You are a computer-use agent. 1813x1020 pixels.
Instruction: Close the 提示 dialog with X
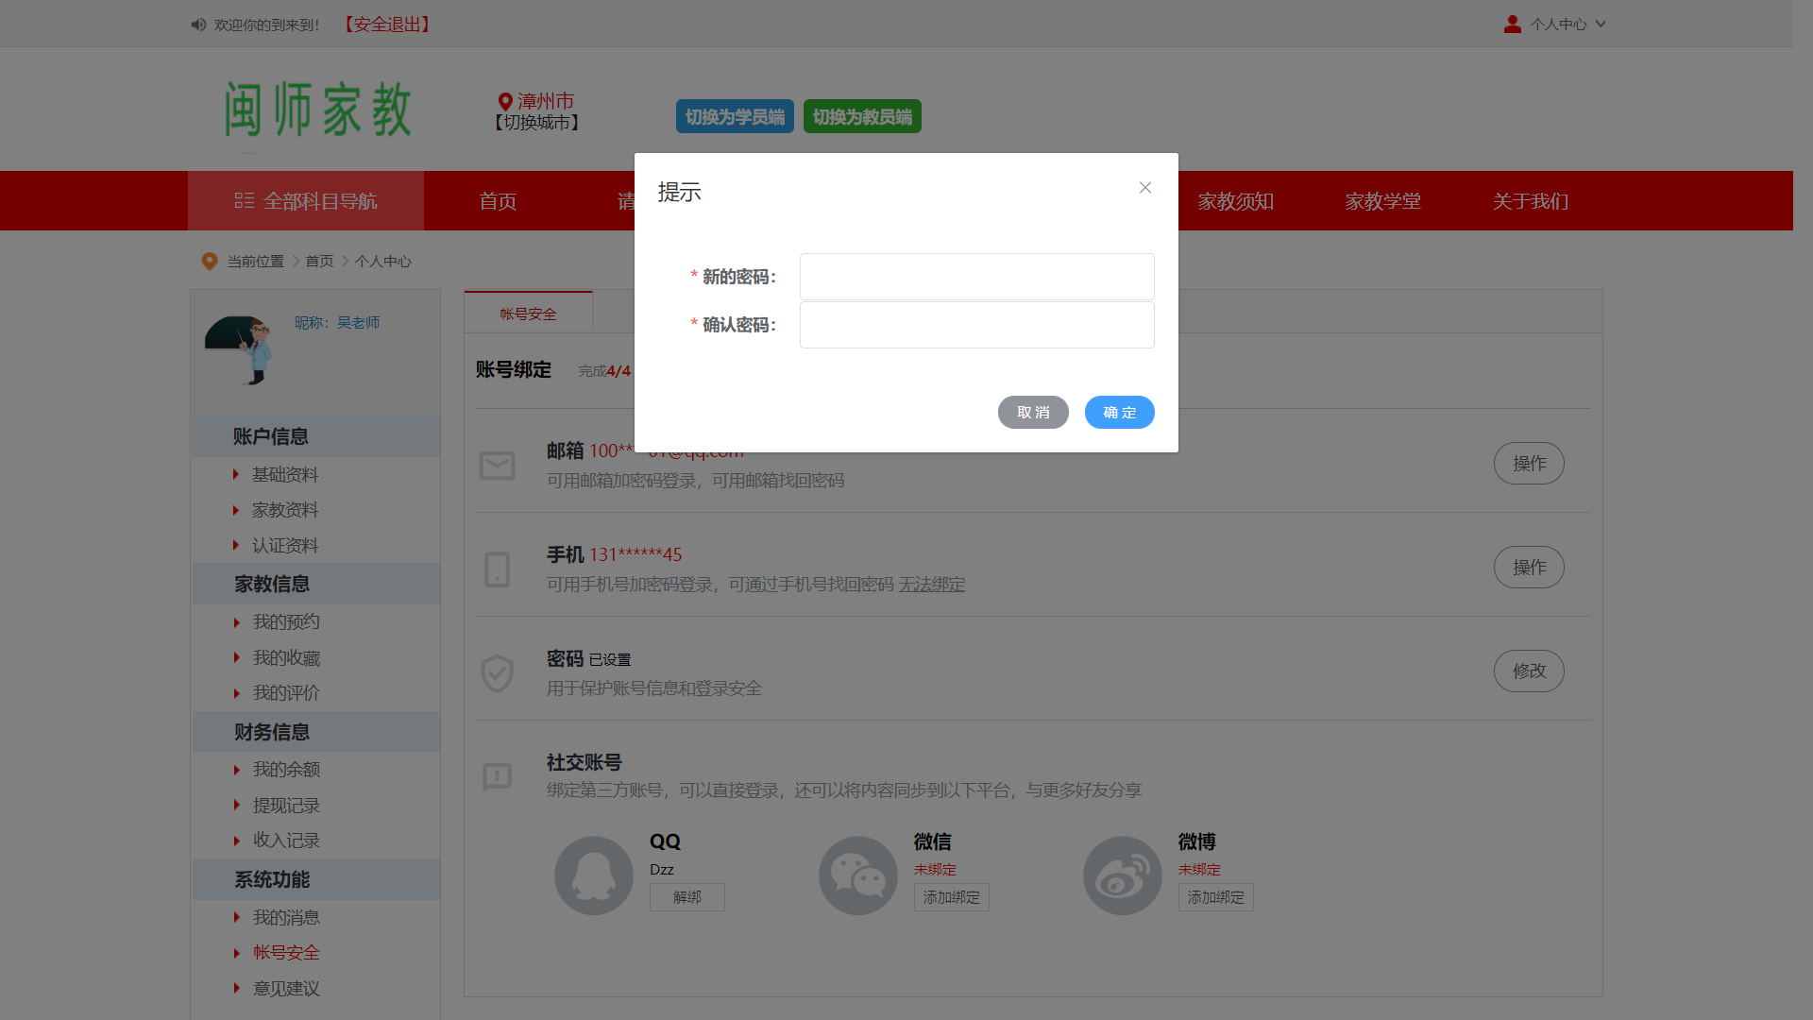click(x=1144, y=188)
